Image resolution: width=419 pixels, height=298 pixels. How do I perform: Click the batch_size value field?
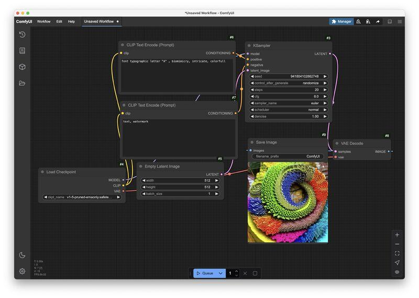pyautogui.click(x=180, y=194)
